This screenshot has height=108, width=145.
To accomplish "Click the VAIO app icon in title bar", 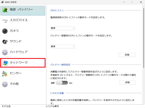I will tap(2, 2).
